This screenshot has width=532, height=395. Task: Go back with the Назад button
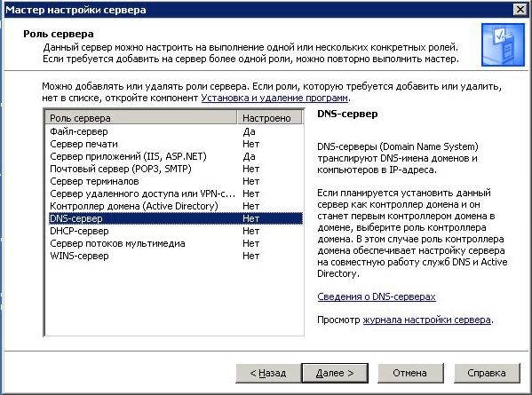[x=268, y=373]
